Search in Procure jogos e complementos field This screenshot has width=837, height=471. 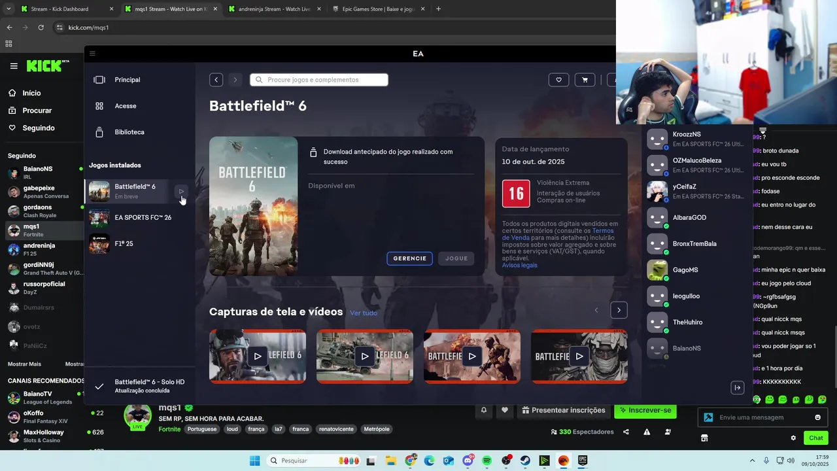(319, 80)
